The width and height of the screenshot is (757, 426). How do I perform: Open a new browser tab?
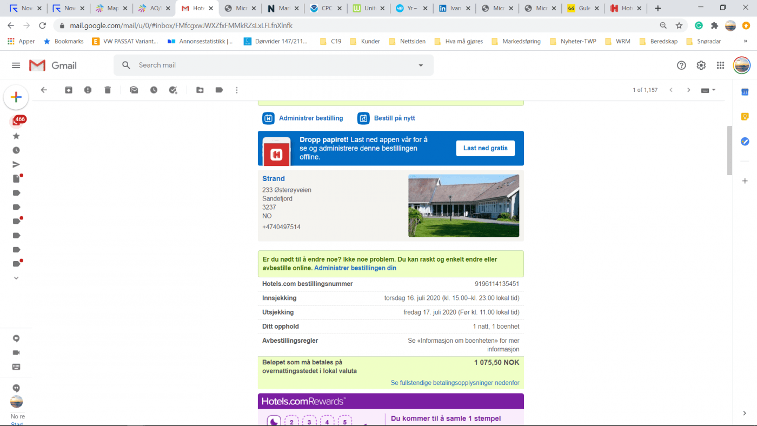(658, 8)
